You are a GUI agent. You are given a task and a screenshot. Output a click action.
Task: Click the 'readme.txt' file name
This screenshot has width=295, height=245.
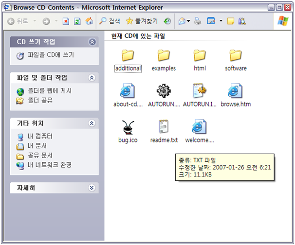point(164,140)
